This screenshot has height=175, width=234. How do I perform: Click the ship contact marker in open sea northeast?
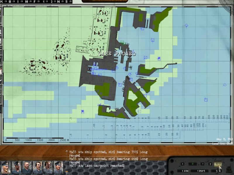187,26
